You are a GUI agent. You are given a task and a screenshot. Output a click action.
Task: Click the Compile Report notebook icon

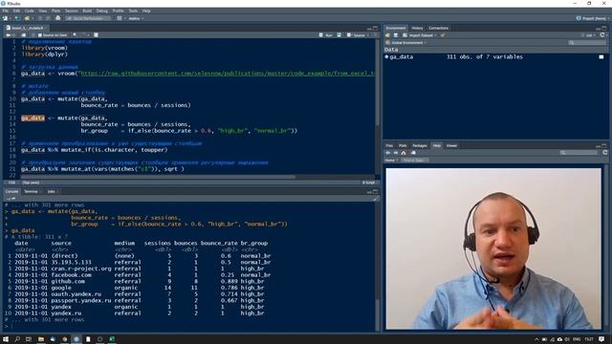(x=96, y=35)
